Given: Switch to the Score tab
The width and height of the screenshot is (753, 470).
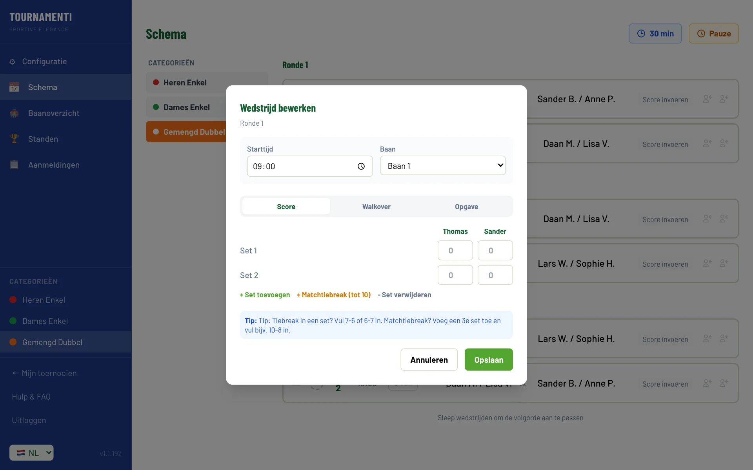Looking at the screenshot, I should click(286, 206).
